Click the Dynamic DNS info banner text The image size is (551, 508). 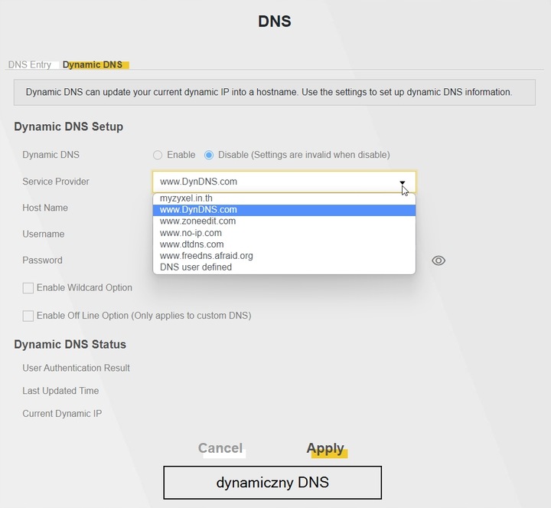269,92
